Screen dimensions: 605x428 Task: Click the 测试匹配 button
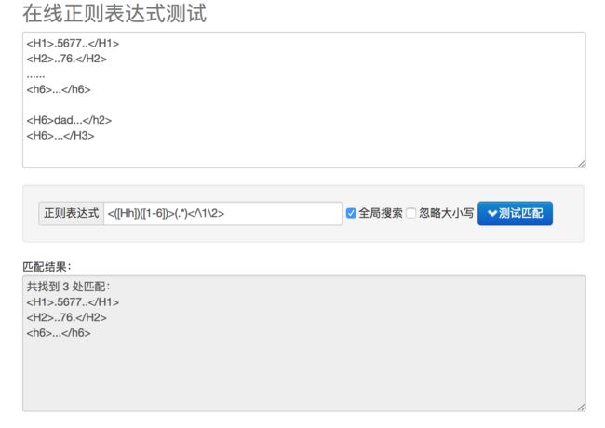coord(515,213)
